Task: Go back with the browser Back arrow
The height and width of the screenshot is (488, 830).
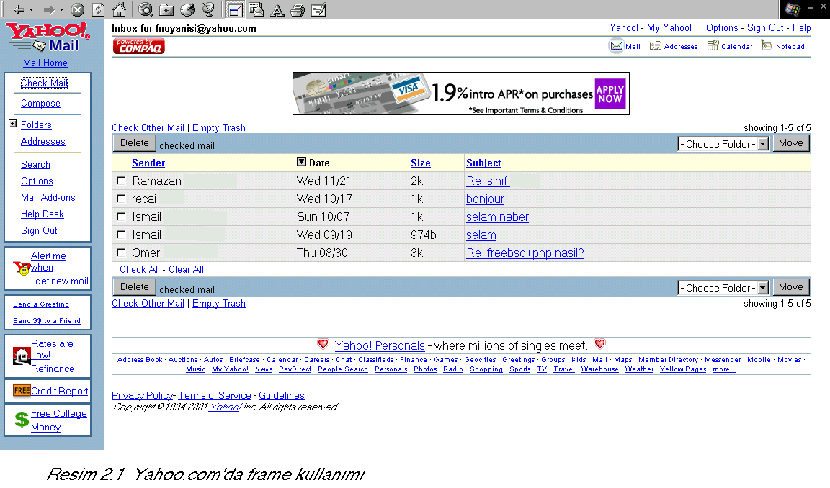Action: pos(19,9)
